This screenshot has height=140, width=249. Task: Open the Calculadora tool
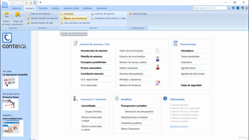tap(187, 51)
